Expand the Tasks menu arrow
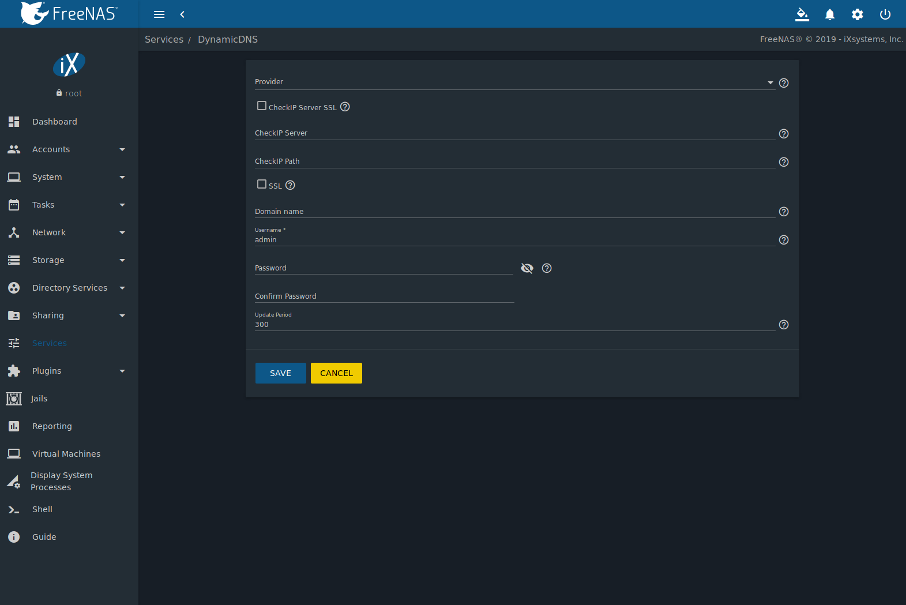Viewport: 906px width, 605px height. coord(122,205)
